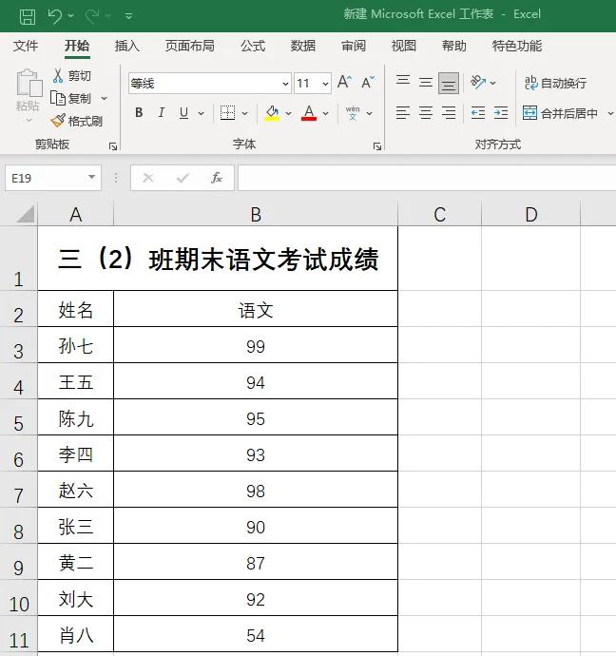Apply the red font color A
The image size is (616, 656).
[309, 113]
